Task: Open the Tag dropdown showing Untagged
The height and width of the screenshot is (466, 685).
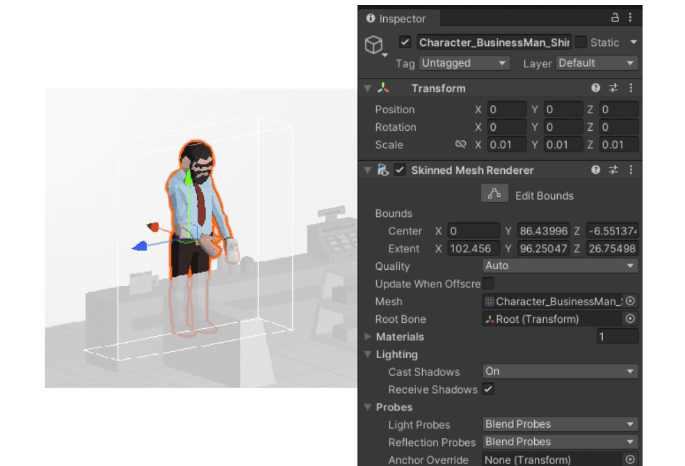Action: pyautogui.click(x=464, y=63)
